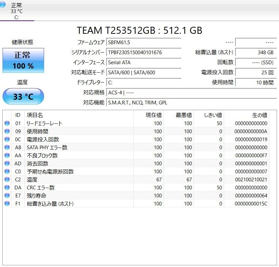This screenshot has width=279, height=267.
Task: Select the C: drive tab at top
Action: pos(16,11)
